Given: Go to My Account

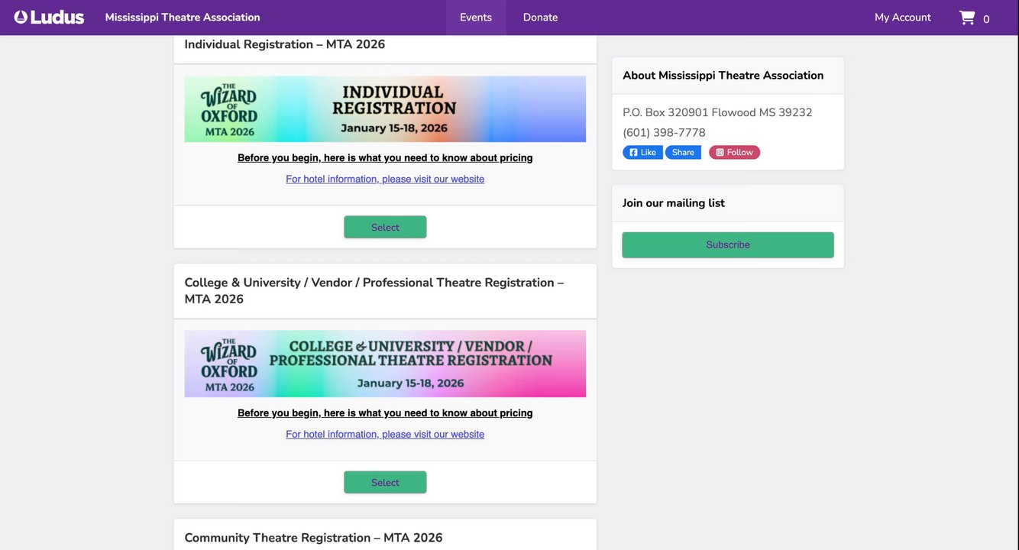Looking at the screenshot, I should (x=902, y=17).
